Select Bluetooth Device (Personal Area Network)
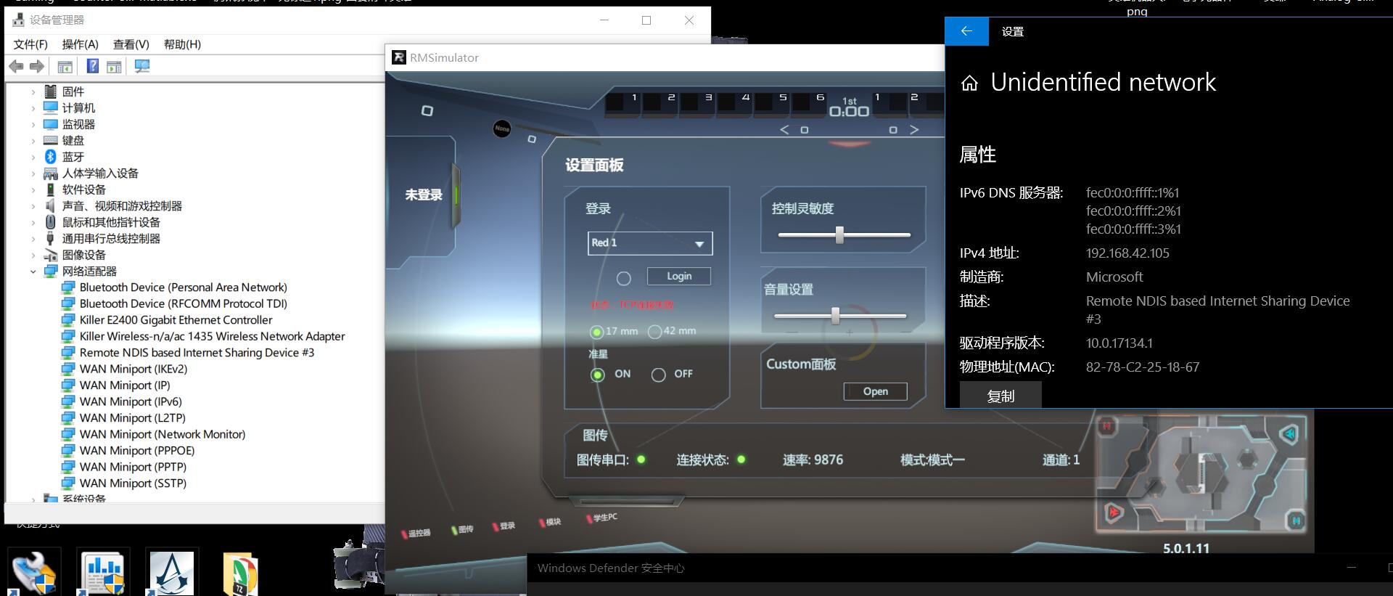Screen dimensions: 1393x596 point(183,287)
